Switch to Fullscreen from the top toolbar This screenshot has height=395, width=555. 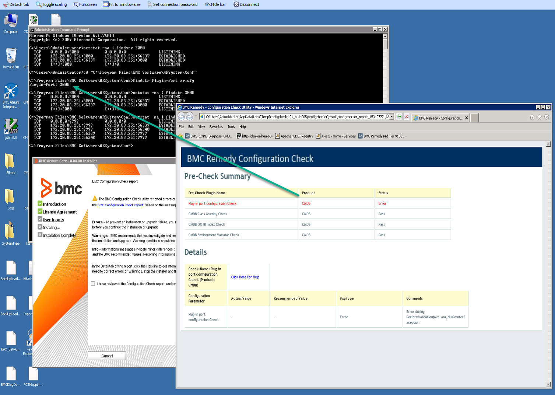85,4
